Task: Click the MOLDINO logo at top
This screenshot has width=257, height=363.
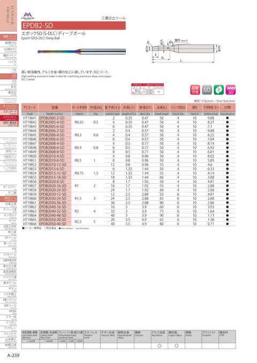Action: pos(28,16)
